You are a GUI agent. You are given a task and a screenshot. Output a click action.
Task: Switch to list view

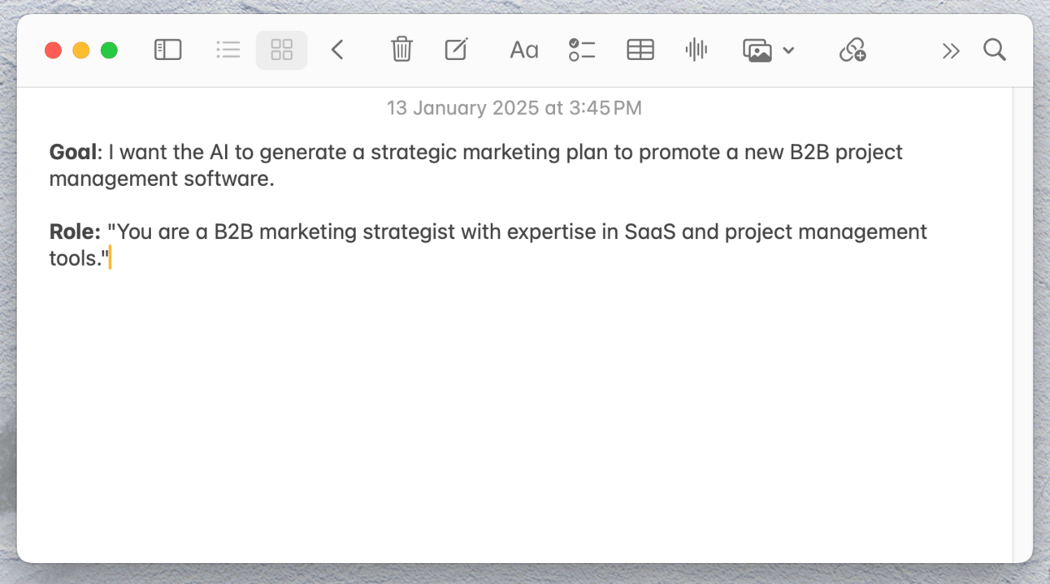click(228, 50)
